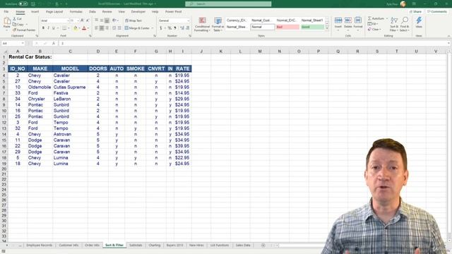Image resolution: width=452 pixels, height=254 pixels.
Task: Apply the yellow fill color bucket
Action: pos(76,28)
